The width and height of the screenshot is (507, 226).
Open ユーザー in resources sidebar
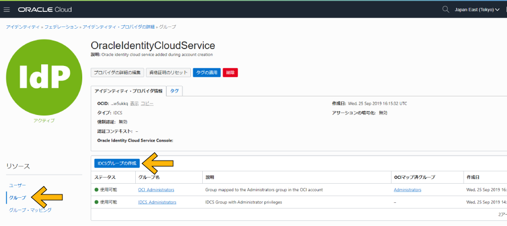[x=17, y=185]
